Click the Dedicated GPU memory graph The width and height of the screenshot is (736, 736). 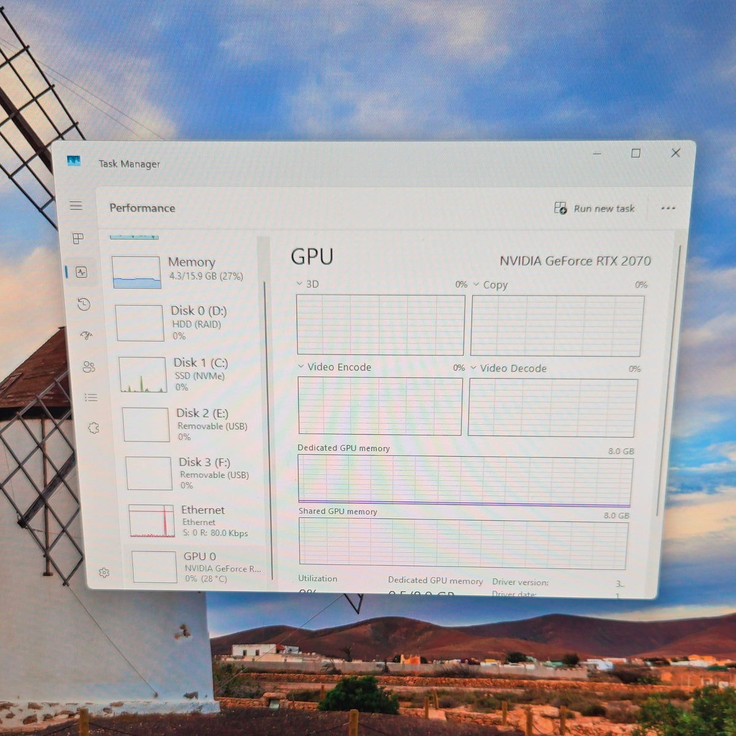tap(465, 481)
